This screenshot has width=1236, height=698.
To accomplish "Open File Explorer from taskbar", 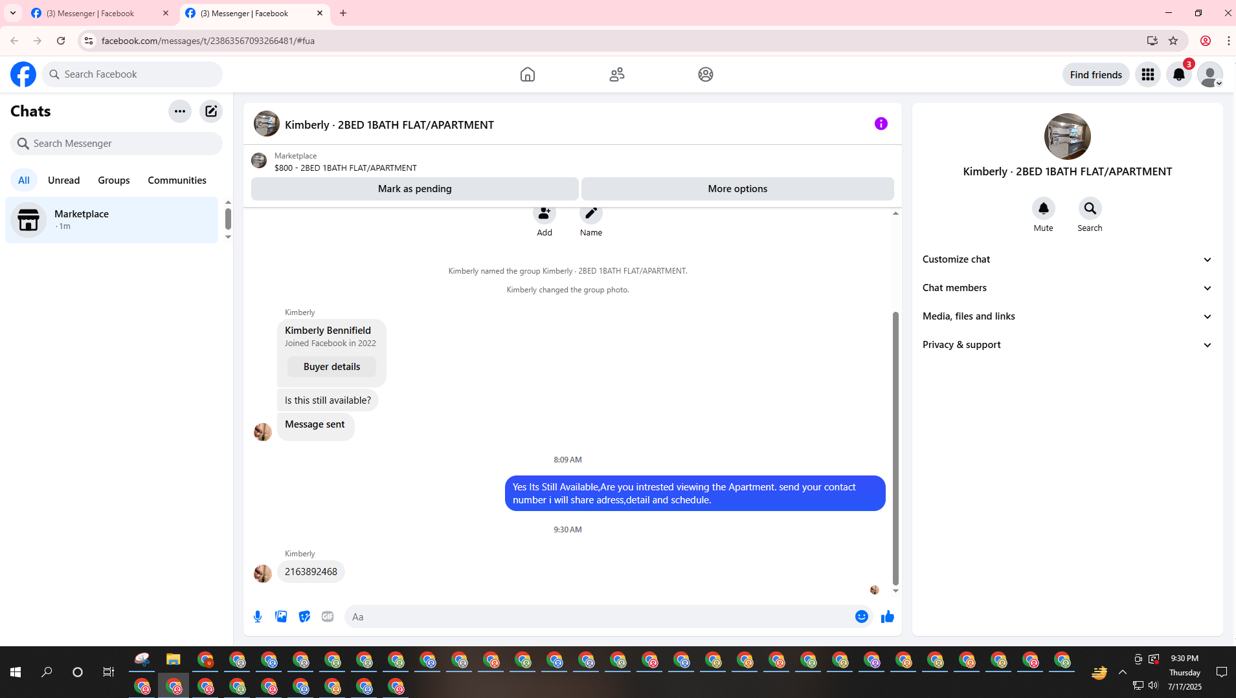I will pyautogui.click(x=173, y=659).
